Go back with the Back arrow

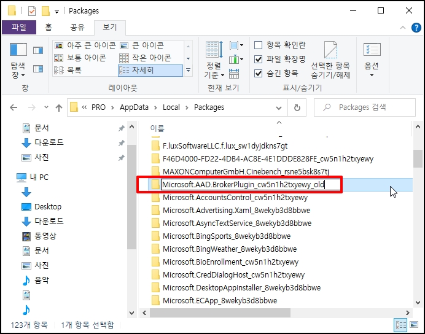[14, 107]
